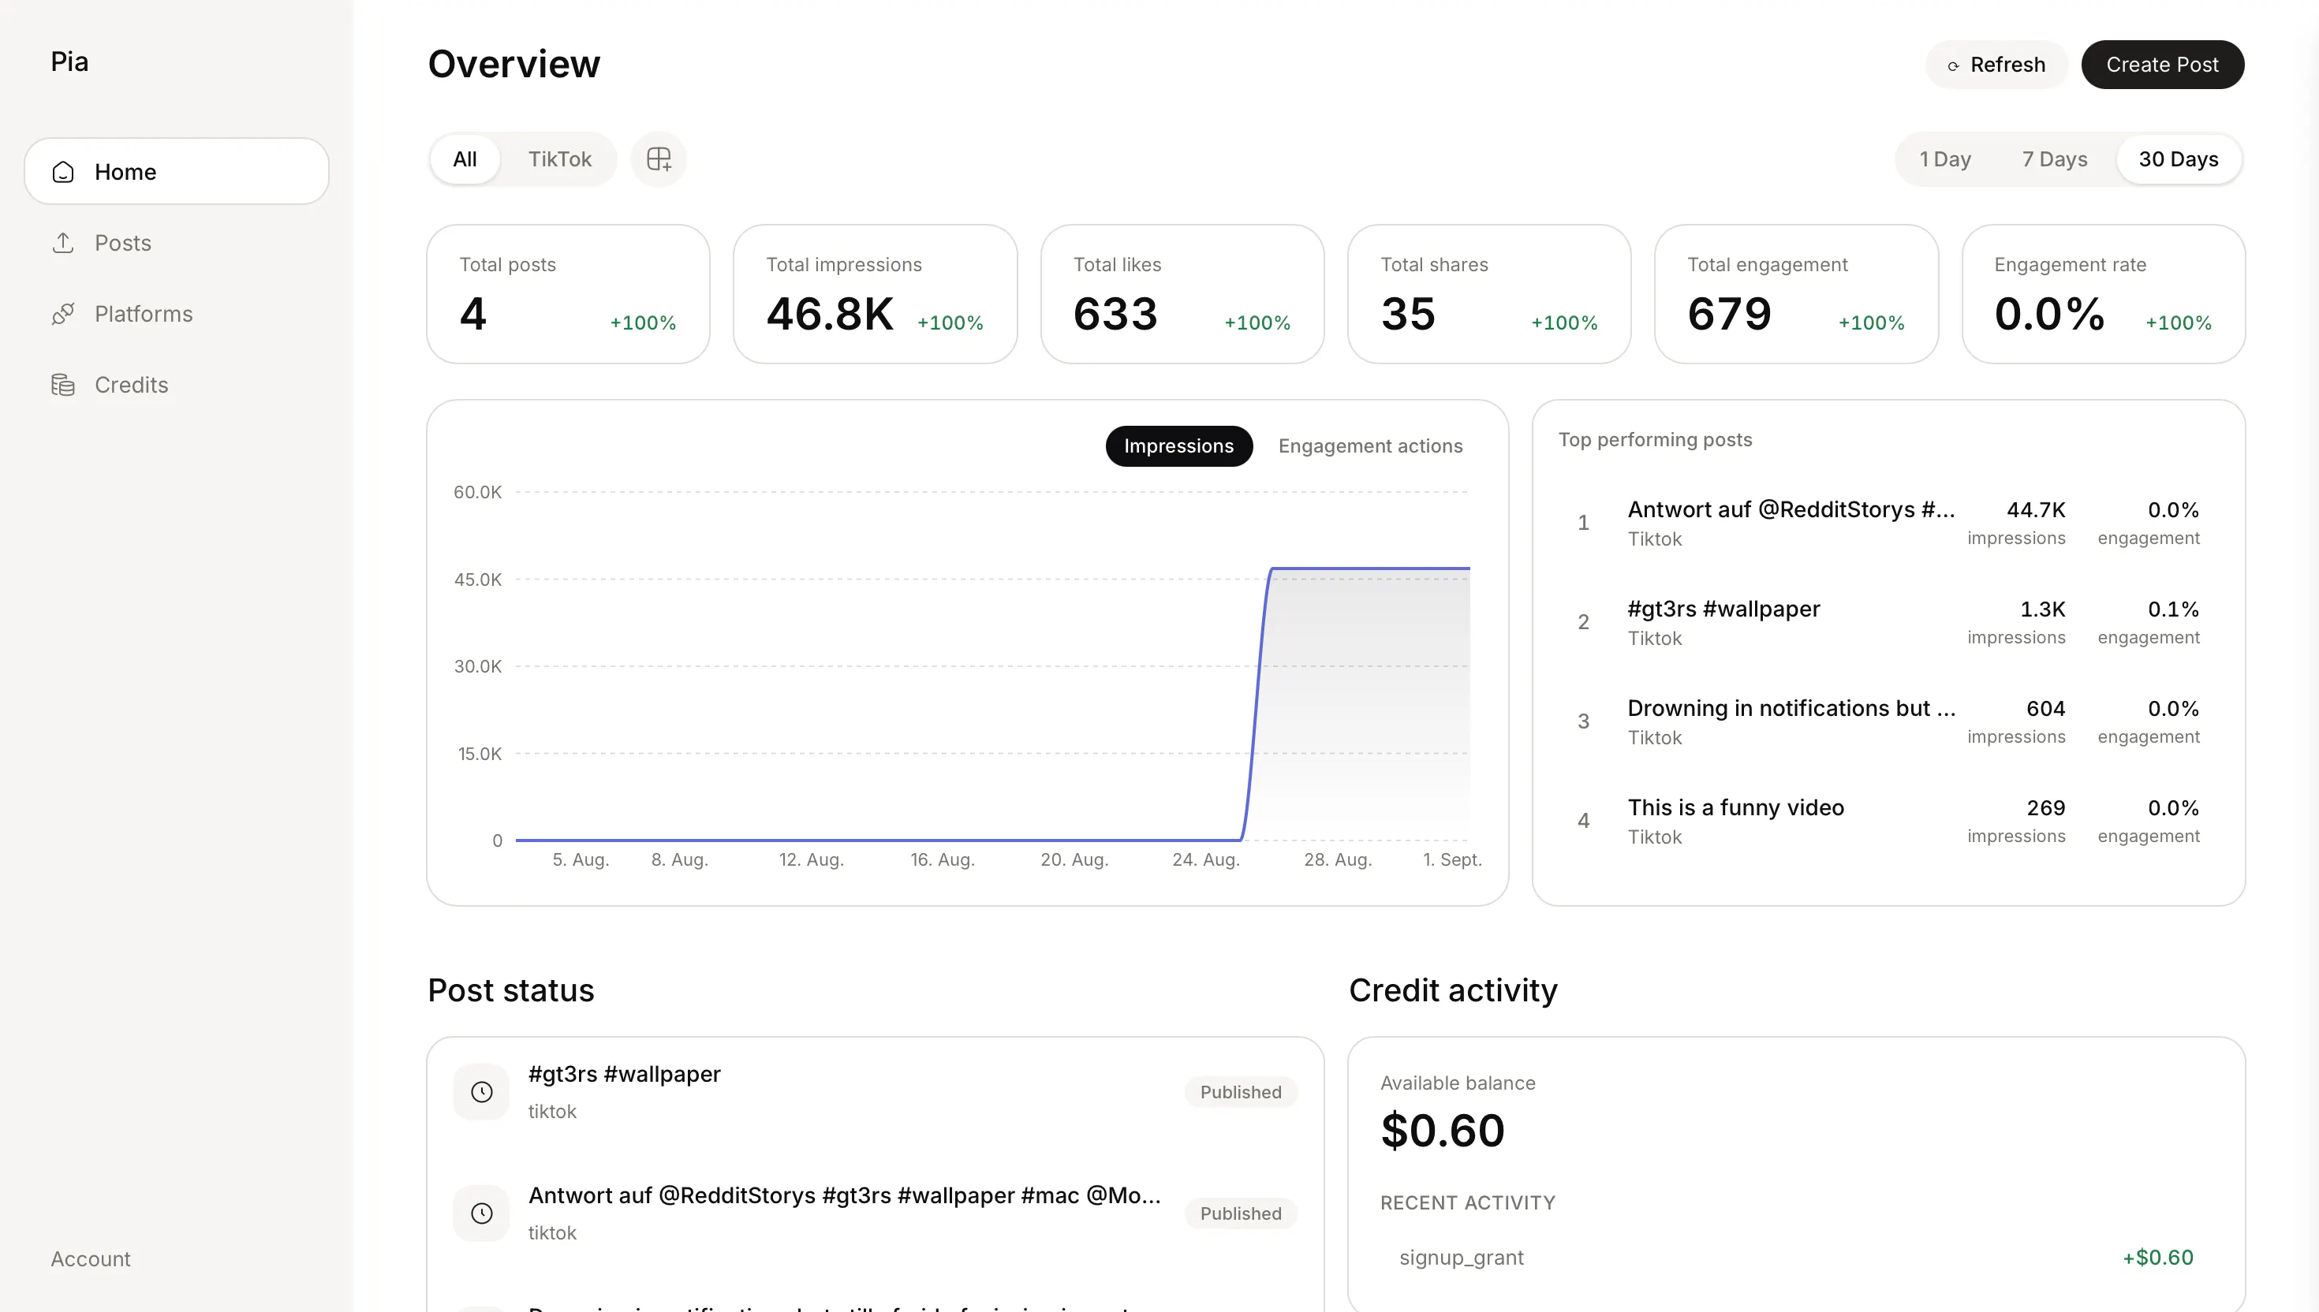Click the +$0.60 credit amount
This screenshot has height=1312, width=2319.
[2157, 1258]
